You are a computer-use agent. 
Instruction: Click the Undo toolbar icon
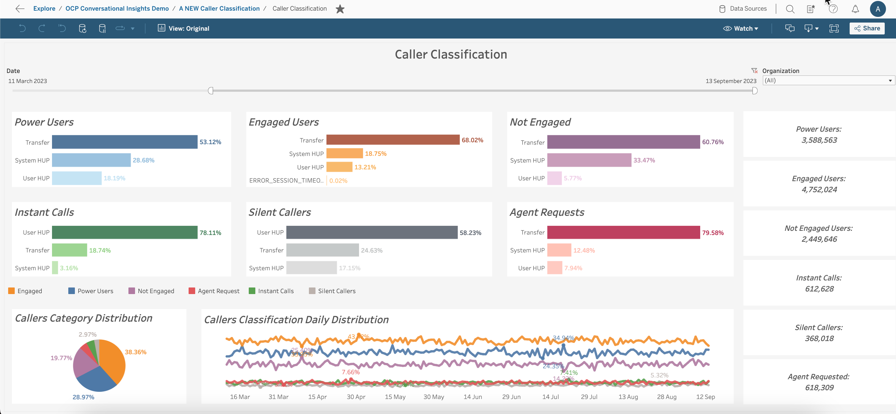pyautogui.click(x=22, y=28)
